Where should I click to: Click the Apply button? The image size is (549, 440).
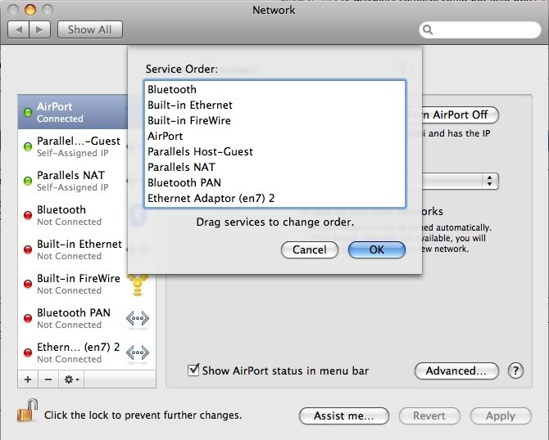pyautogui.click(x=501, y=416)
